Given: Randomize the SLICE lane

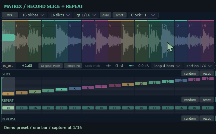Looking at the screenshot, I should pos(190,74).
